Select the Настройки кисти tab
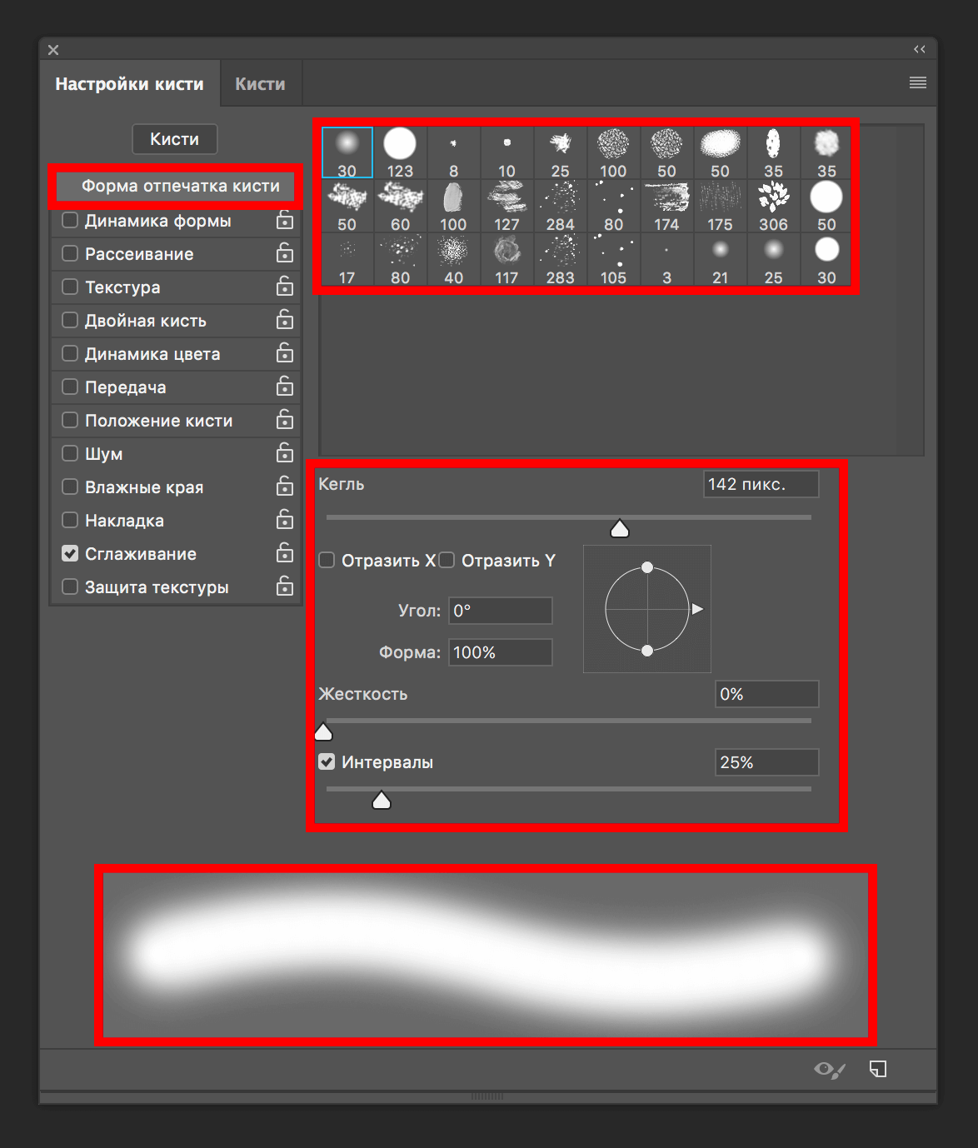This screenshot has width=978, height=1148. (129, 84)
